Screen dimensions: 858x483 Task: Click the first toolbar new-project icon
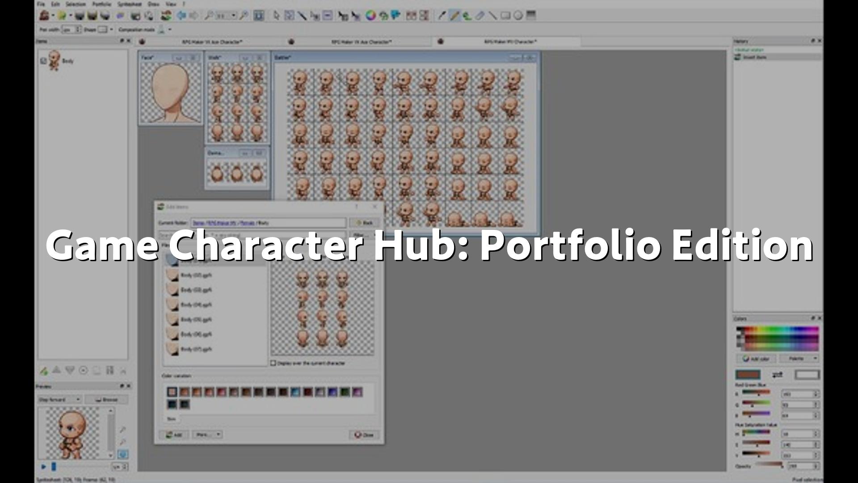[44, 16]
